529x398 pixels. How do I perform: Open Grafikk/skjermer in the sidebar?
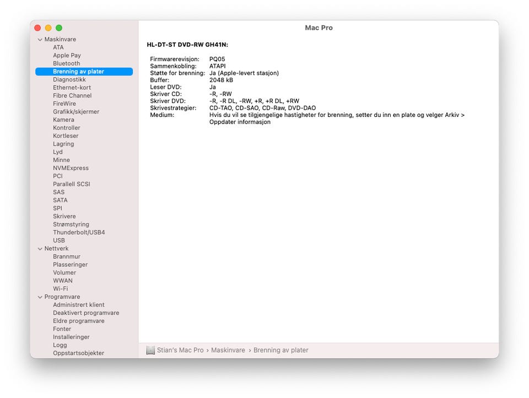76,112
